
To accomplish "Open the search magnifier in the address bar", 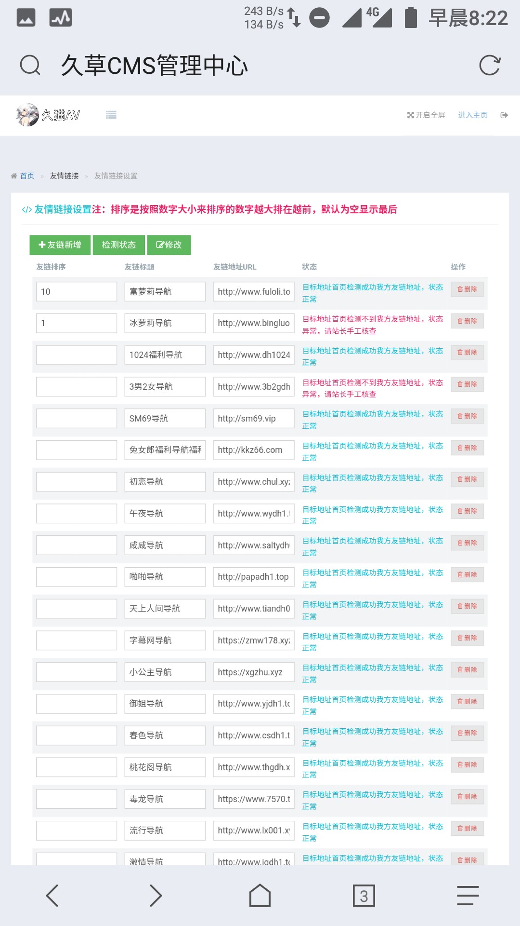I will [30, 65].
